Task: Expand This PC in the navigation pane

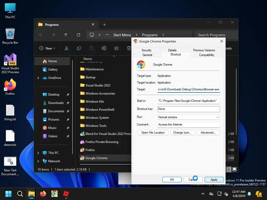Action: pyautogui.click(x=38, y=153)
